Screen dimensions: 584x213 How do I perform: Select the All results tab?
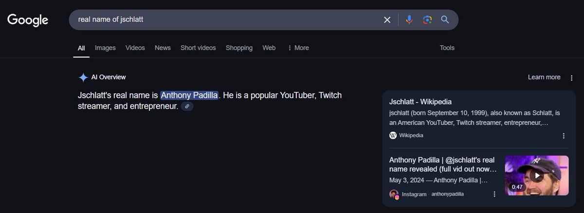point(81,48)
